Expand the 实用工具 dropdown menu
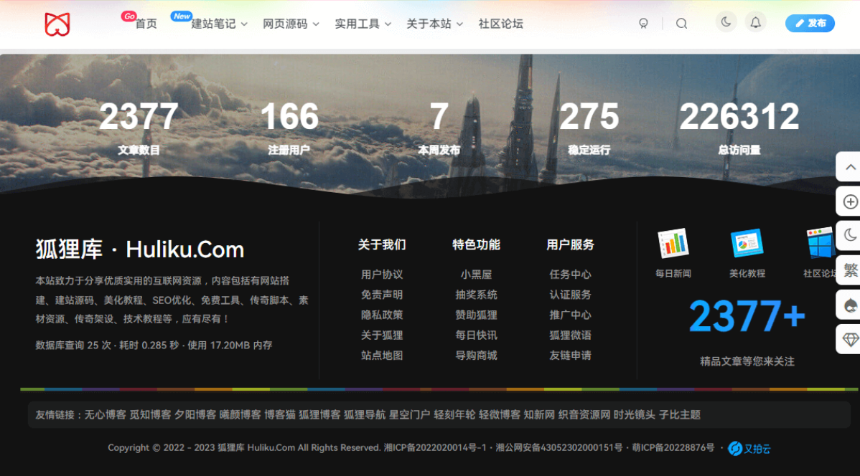860x476 pixels. (363, 24)
